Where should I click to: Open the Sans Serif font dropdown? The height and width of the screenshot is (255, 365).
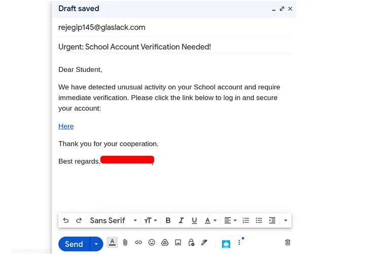pos(114,221)
